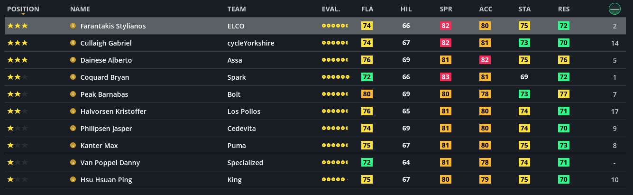
Task: Click the TEAM column header
Action: 237,9
